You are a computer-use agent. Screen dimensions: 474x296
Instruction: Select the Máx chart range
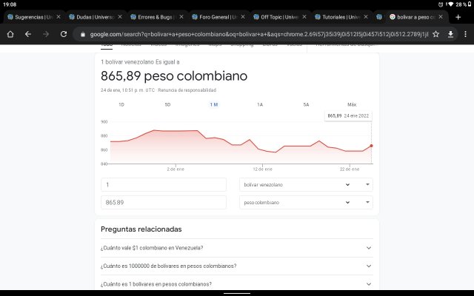click(x=352, y=104)
